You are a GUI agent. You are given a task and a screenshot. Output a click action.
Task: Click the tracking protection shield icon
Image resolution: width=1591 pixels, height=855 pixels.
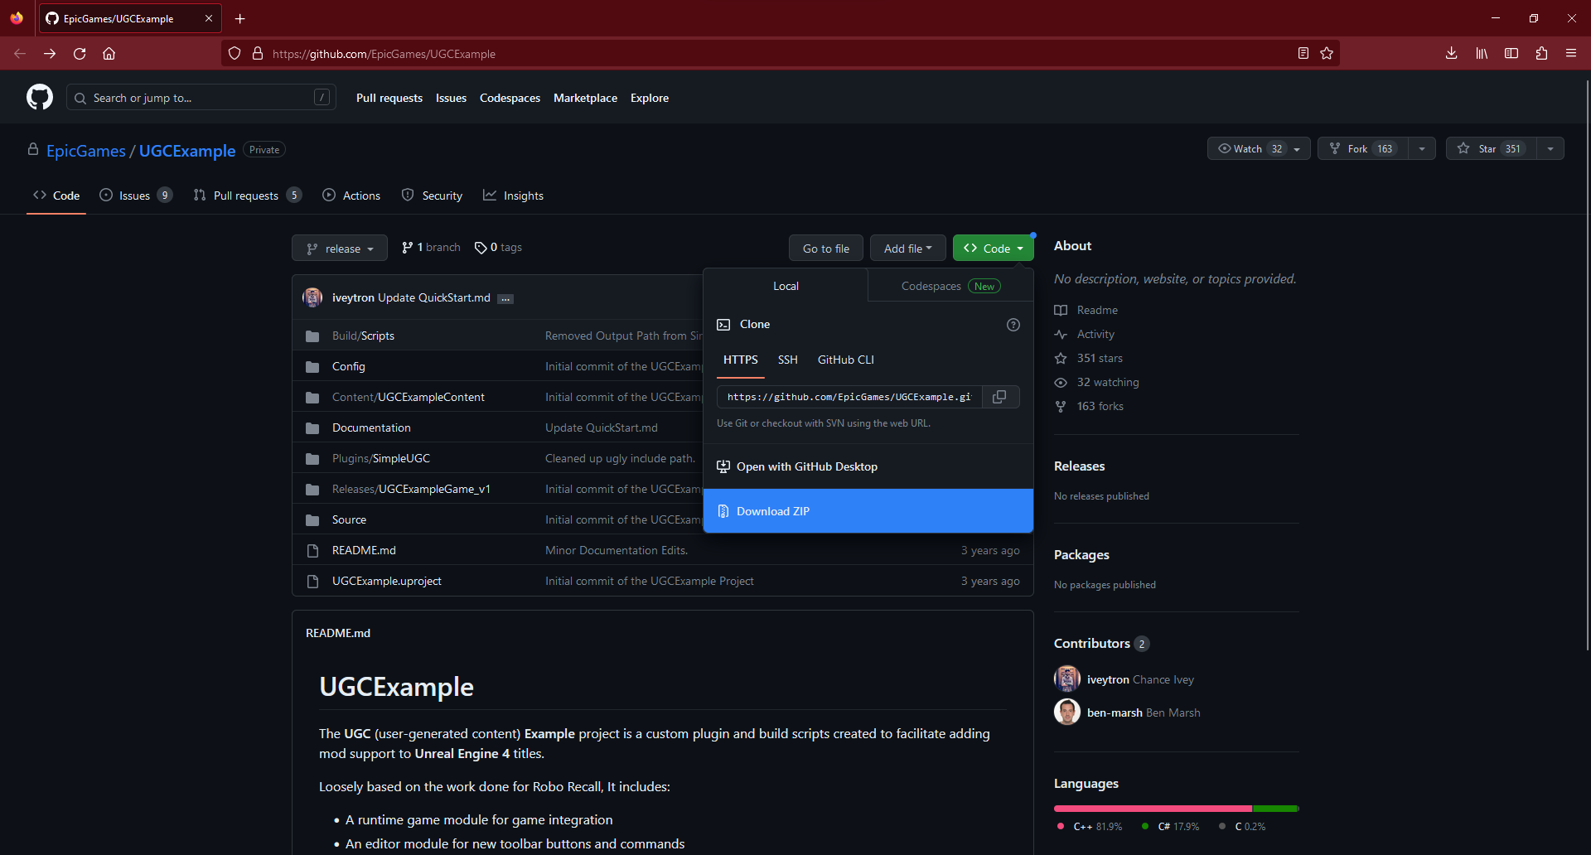235,53
